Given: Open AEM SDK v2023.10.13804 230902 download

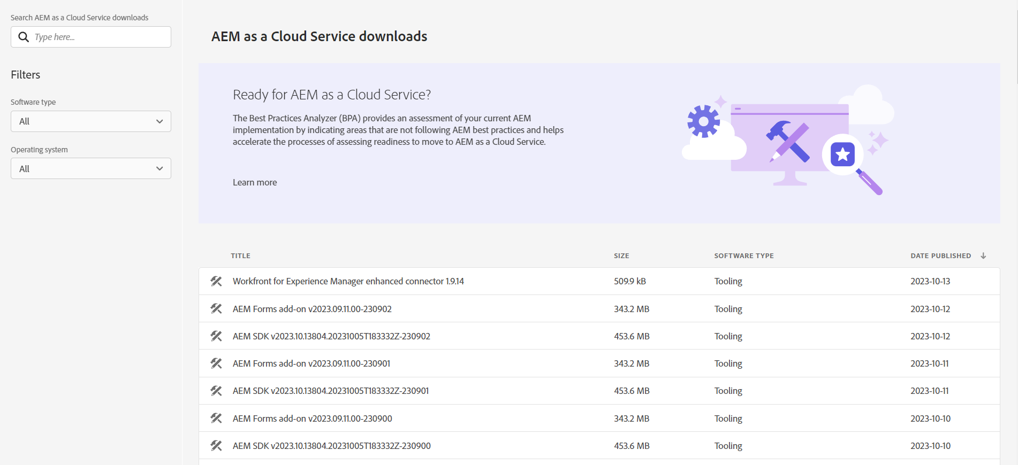Looking at the screenshot, I should pos(331,336).
